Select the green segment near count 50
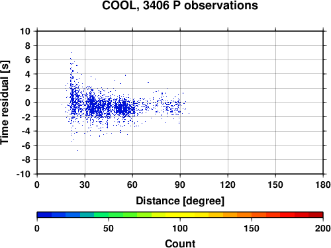This screenshot has height=248, width=331. click(109, 215)
